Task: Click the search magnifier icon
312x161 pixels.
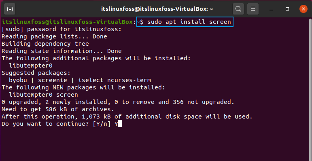Action: click(238, 9)
